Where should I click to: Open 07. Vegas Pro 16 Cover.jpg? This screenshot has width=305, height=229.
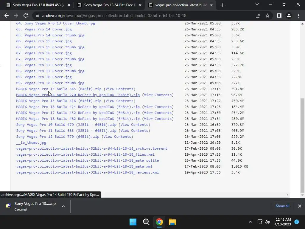click(44, 53)
